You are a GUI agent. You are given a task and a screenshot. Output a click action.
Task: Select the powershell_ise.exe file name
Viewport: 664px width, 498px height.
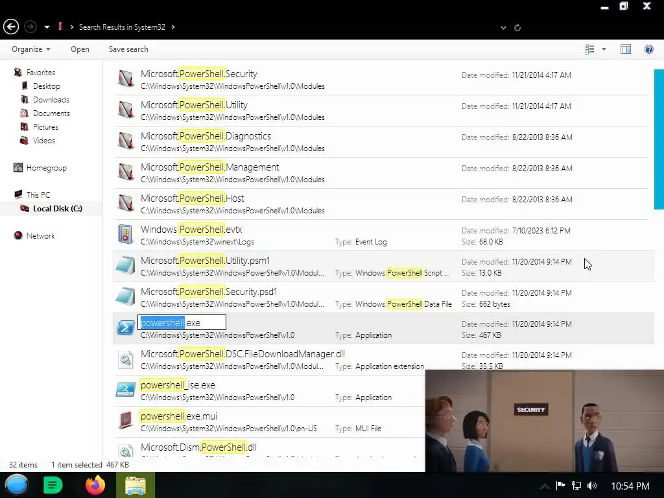[178, 385]
